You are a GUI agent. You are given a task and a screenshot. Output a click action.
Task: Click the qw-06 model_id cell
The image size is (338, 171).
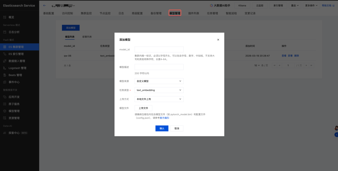tap(68, 56)
